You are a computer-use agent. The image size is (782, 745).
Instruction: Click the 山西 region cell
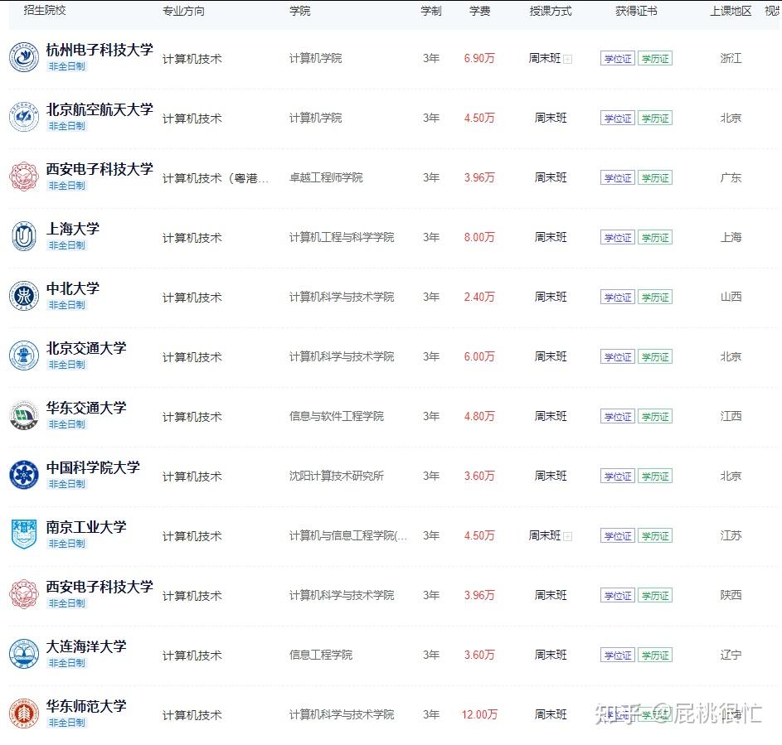(731, 297)
